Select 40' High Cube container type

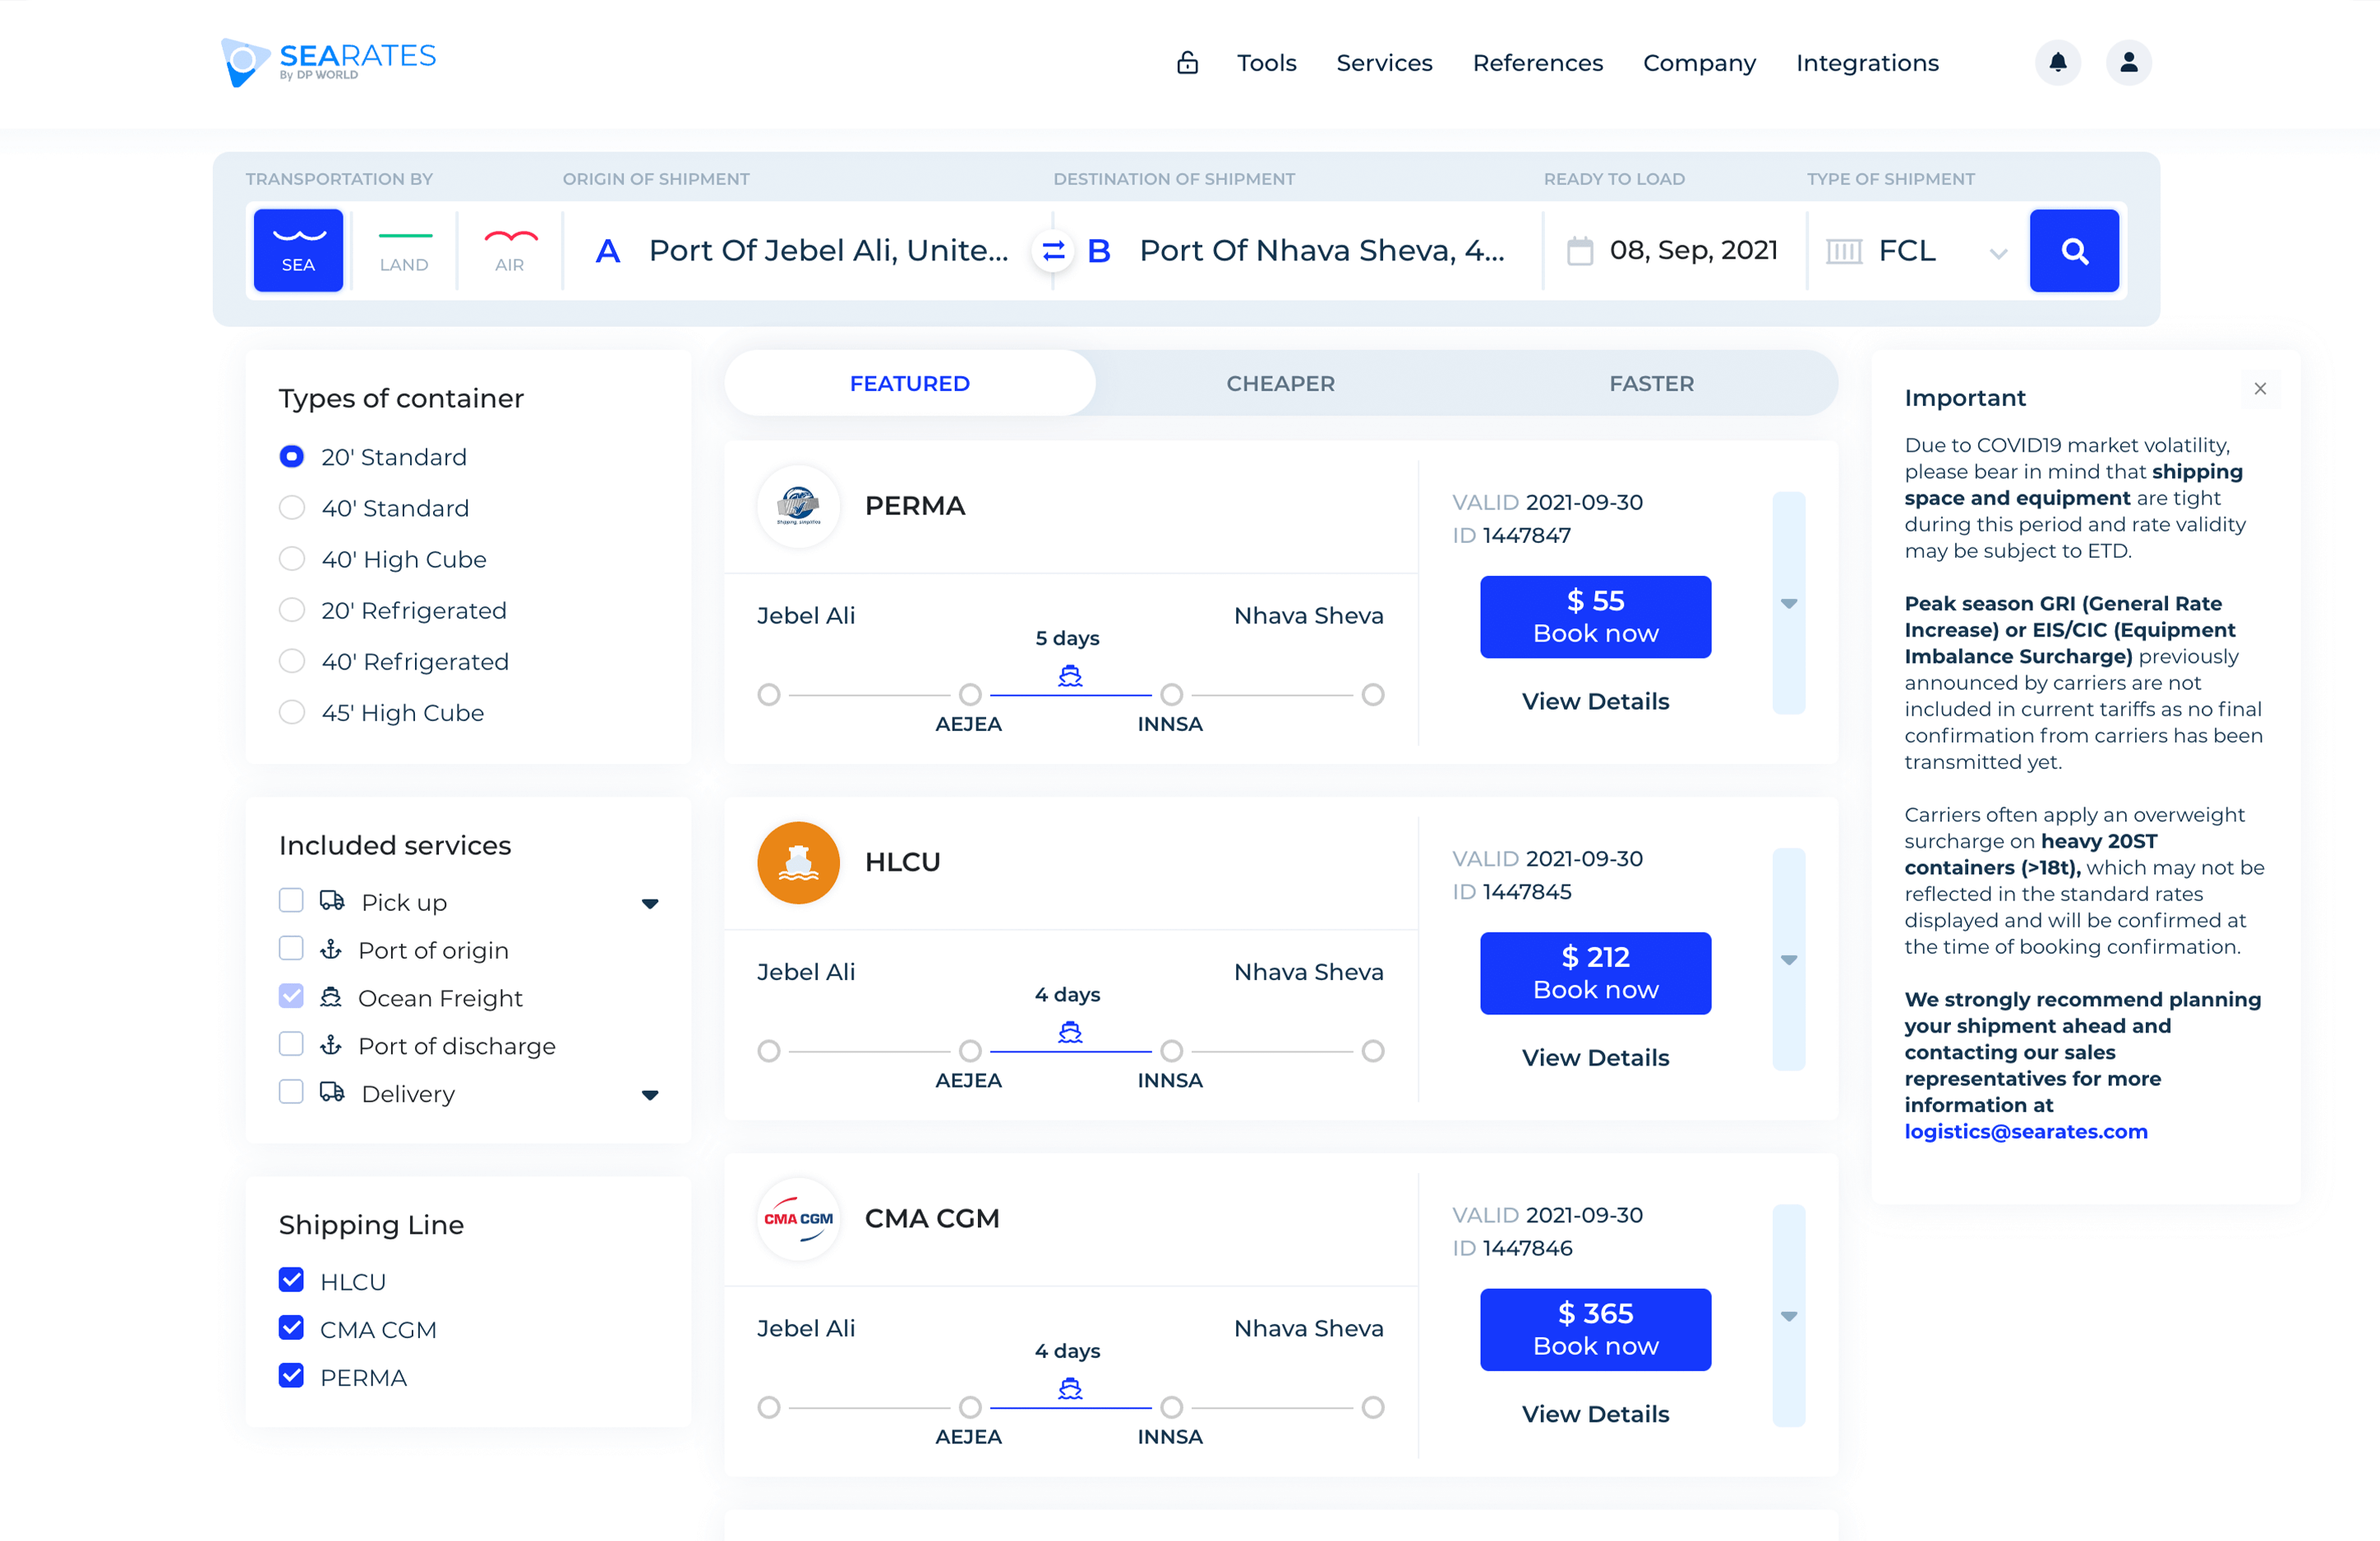291,559
